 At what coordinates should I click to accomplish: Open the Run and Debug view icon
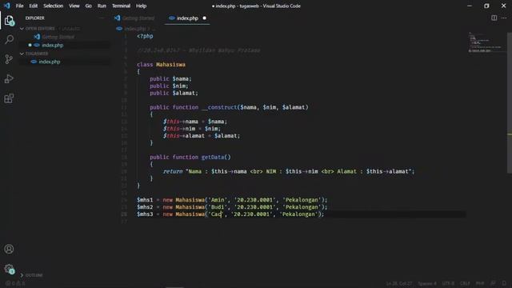pos(9,78)
